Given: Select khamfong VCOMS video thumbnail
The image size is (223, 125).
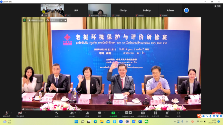Looking at the screenshot, I should 99,10.
